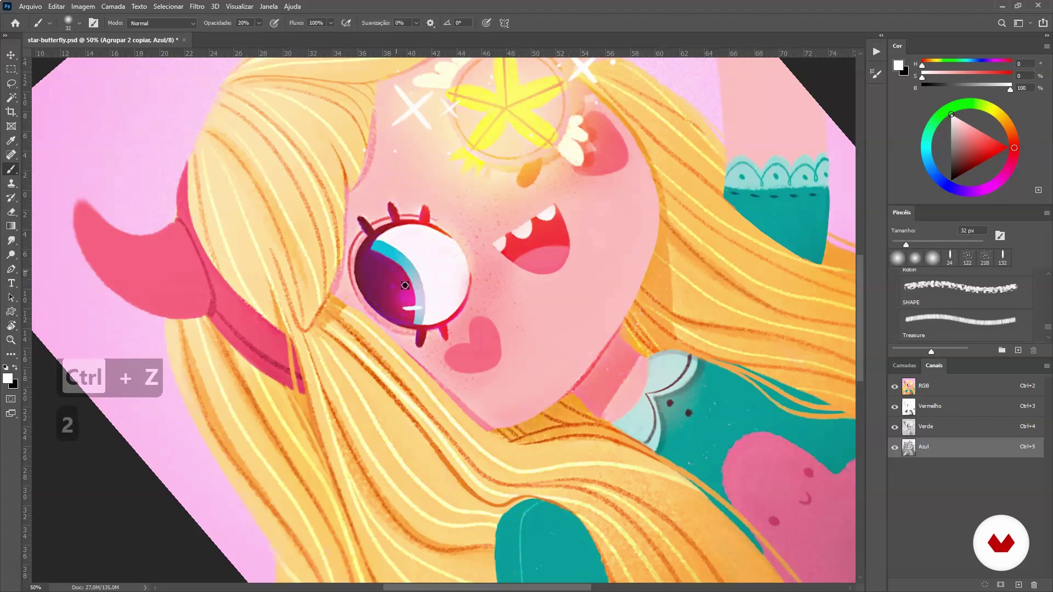The image size is (1053, 592).
Task: Open the Canais panel menu
Action: point(1046,366)
